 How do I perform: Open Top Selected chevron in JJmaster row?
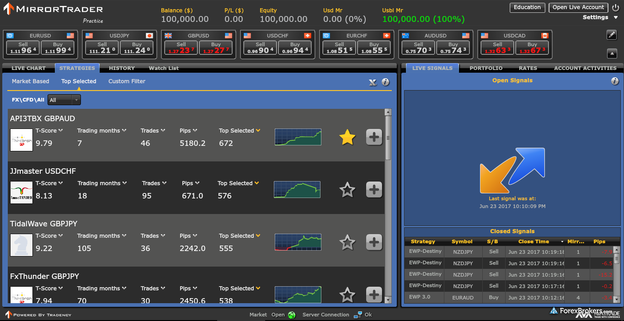tap(257, 183)
